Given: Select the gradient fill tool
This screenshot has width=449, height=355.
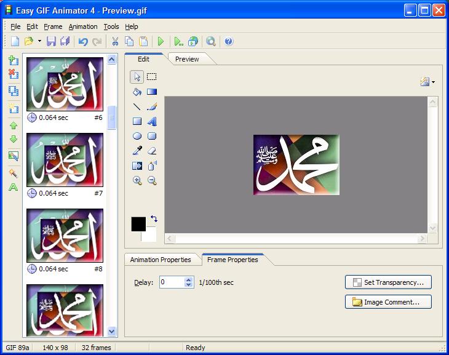Looking at the screenshot, I should point(152,92).
